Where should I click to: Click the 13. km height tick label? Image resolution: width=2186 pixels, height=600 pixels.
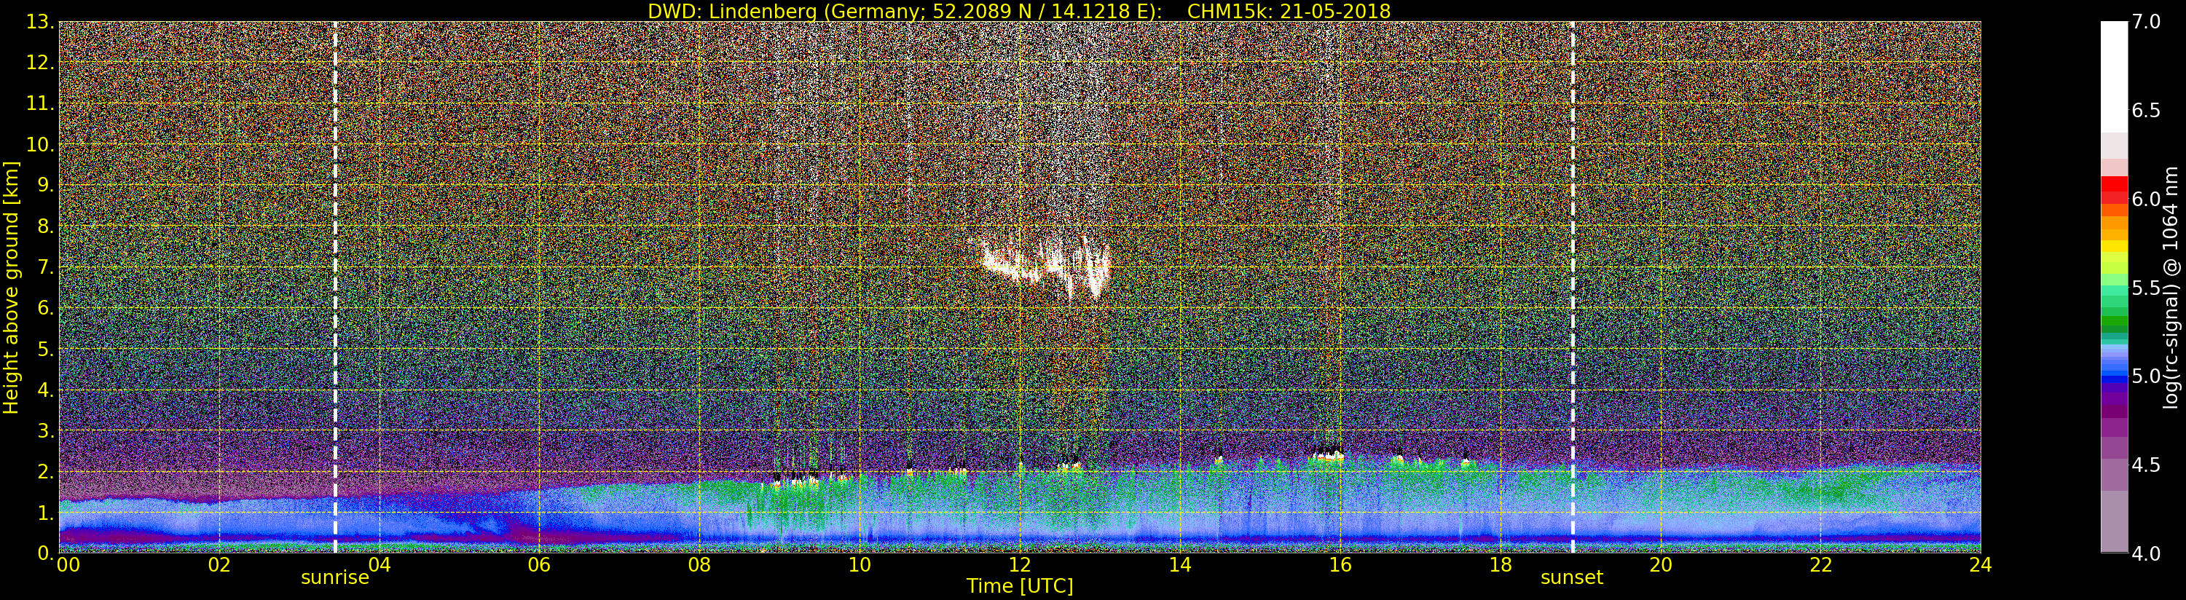coord(39,22)
